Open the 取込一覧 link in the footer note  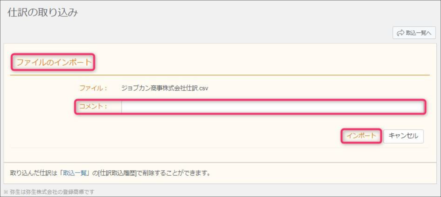(75, 173)
